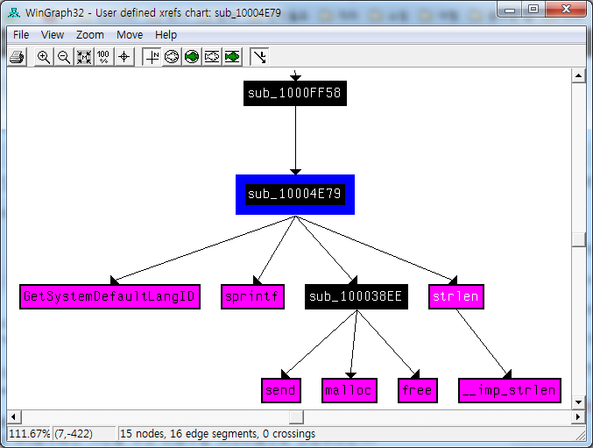593x448 pixels.
Task: Click the green Cartesian fish-eye icon
Action: [x=232, y=57]
